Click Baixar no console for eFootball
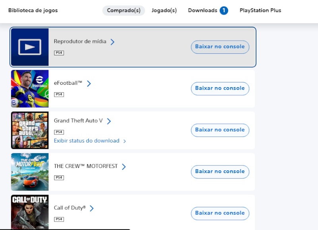 (220, 88)
